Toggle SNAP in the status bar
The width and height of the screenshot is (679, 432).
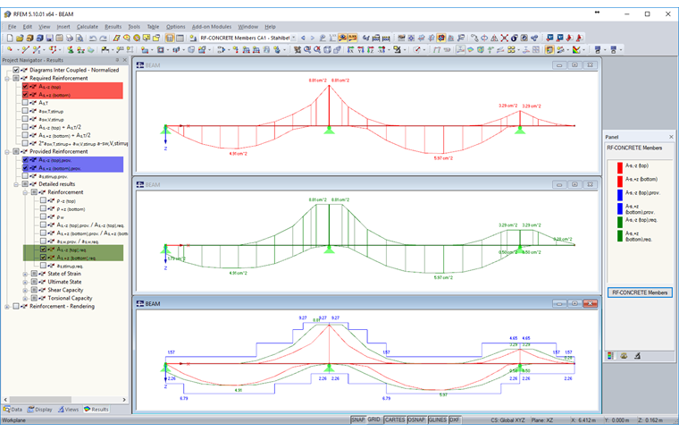(x=357, y=419)
